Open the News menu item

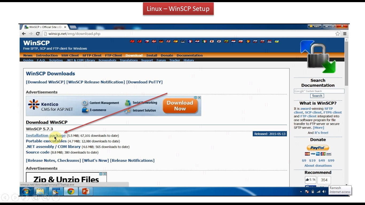(28, 56)
